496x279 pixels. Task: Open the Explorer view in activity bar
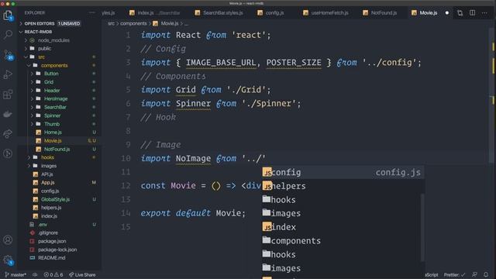(8, 15)
